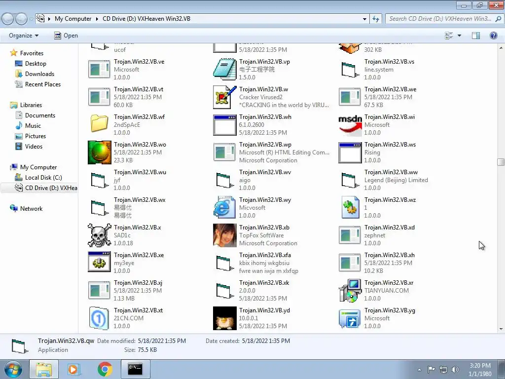Select the Internet Explorer icon of Trojan.Win32.VB.wy

tap(224, 208)
